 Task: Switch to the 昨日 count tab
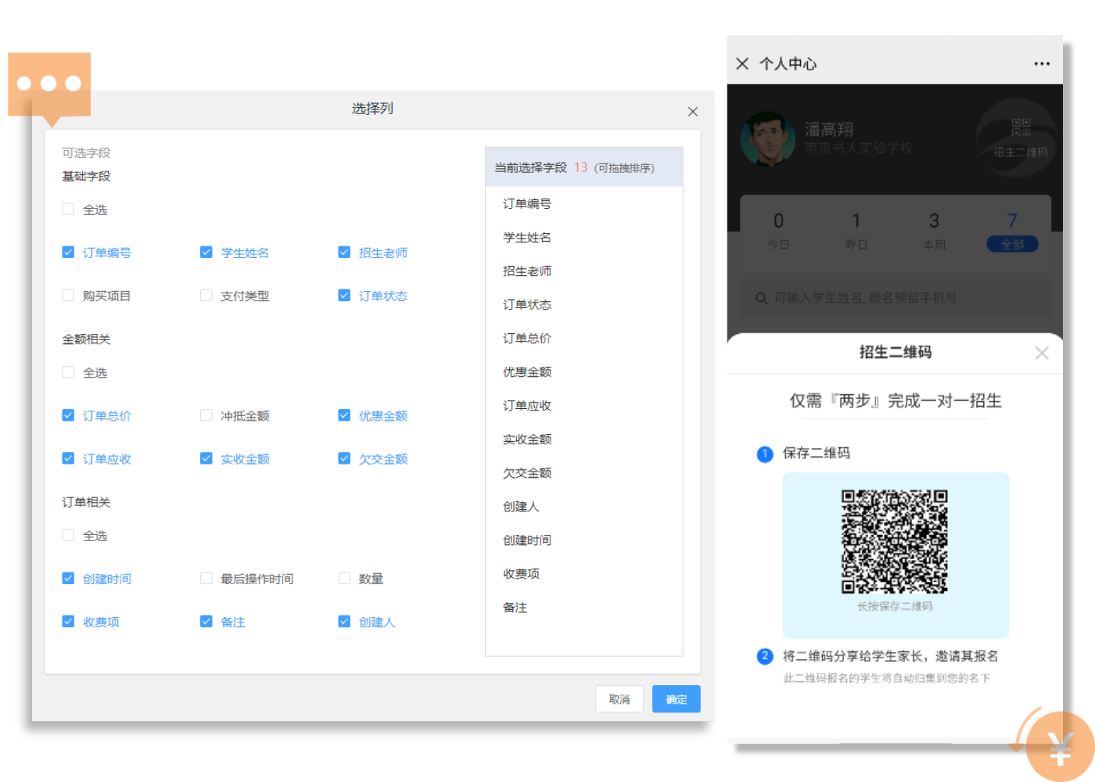point(856,231)
